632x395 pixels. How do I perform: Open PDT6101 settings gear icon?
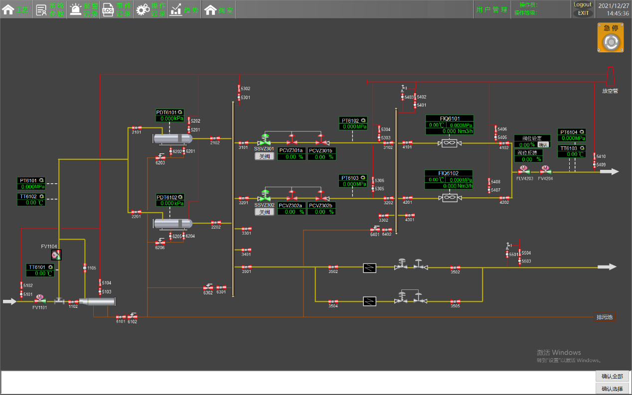pyautogui.click(x=180, y=113)
